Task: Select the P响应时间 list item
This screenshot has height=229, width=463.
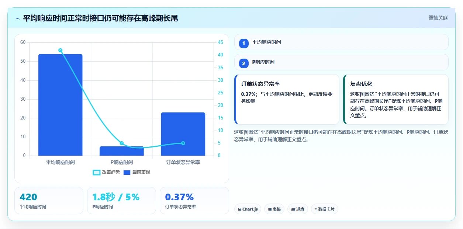Action: click(x=341, y=62)
